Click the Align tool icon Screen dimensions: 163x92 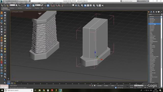79,5
